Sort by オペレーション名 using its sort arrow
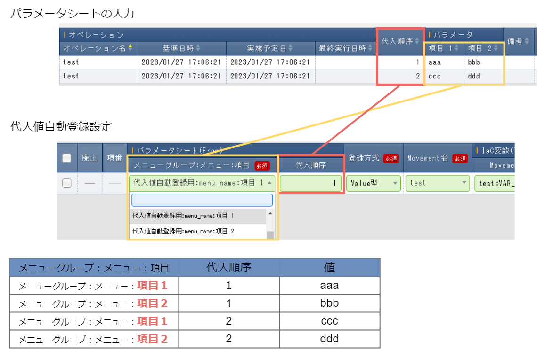Screen dimensions: 537x349 click(x=130, y=48)
